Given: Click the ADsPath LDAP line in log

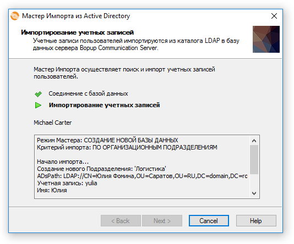Looking at the screenshot, I should click(x=142, y=176).
